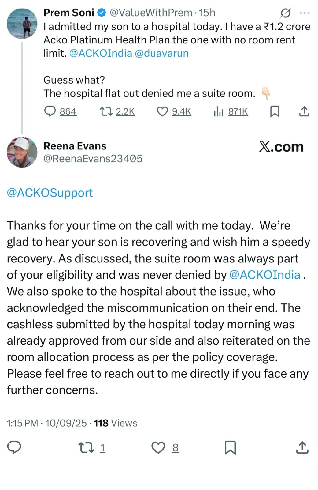Open @ACKOIndia mention in Prem Soni's post
318x490 pixels.
tap(101, 53)
